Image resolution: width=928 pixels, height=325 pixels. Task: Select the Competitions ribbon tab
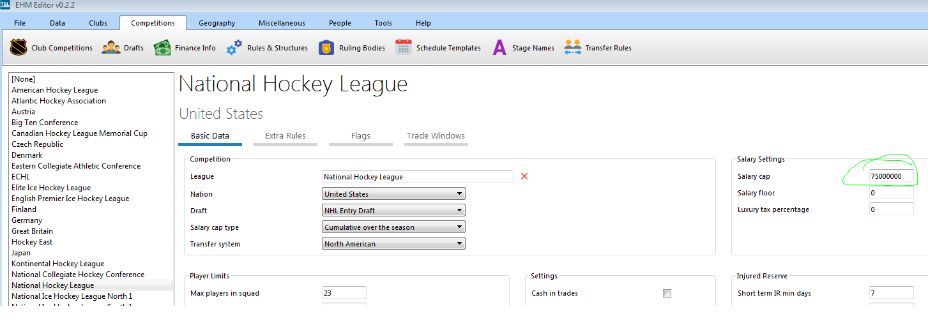153,23
